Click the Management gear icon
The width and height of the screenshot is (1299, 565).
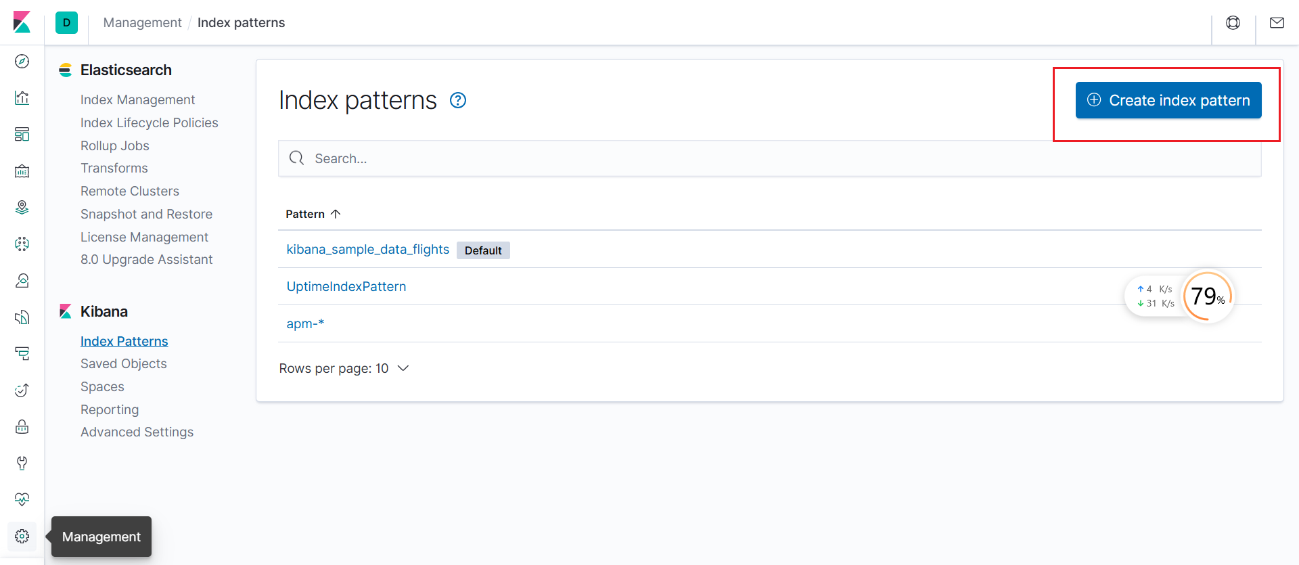click(22, 536)
